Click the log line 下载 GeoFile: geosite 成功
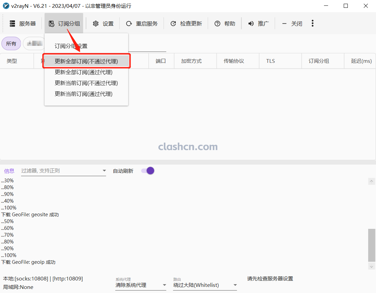Viewport: 376px width, 293px height. pyautogui.click(x=30, y=215)
